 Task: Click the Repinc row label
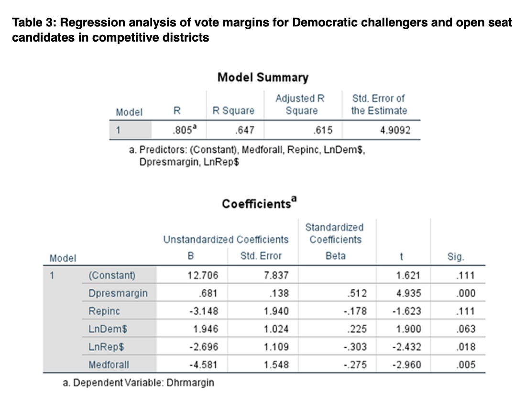(x=104, y=311)
